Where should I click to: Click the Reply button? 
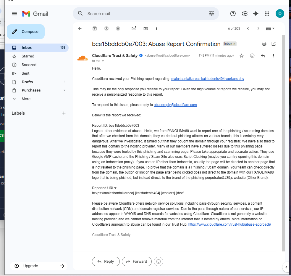(106, 261)
